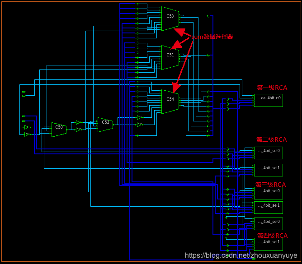Select ..._4bit_sel1 block of the second-stage RCA

pos(269,170)
